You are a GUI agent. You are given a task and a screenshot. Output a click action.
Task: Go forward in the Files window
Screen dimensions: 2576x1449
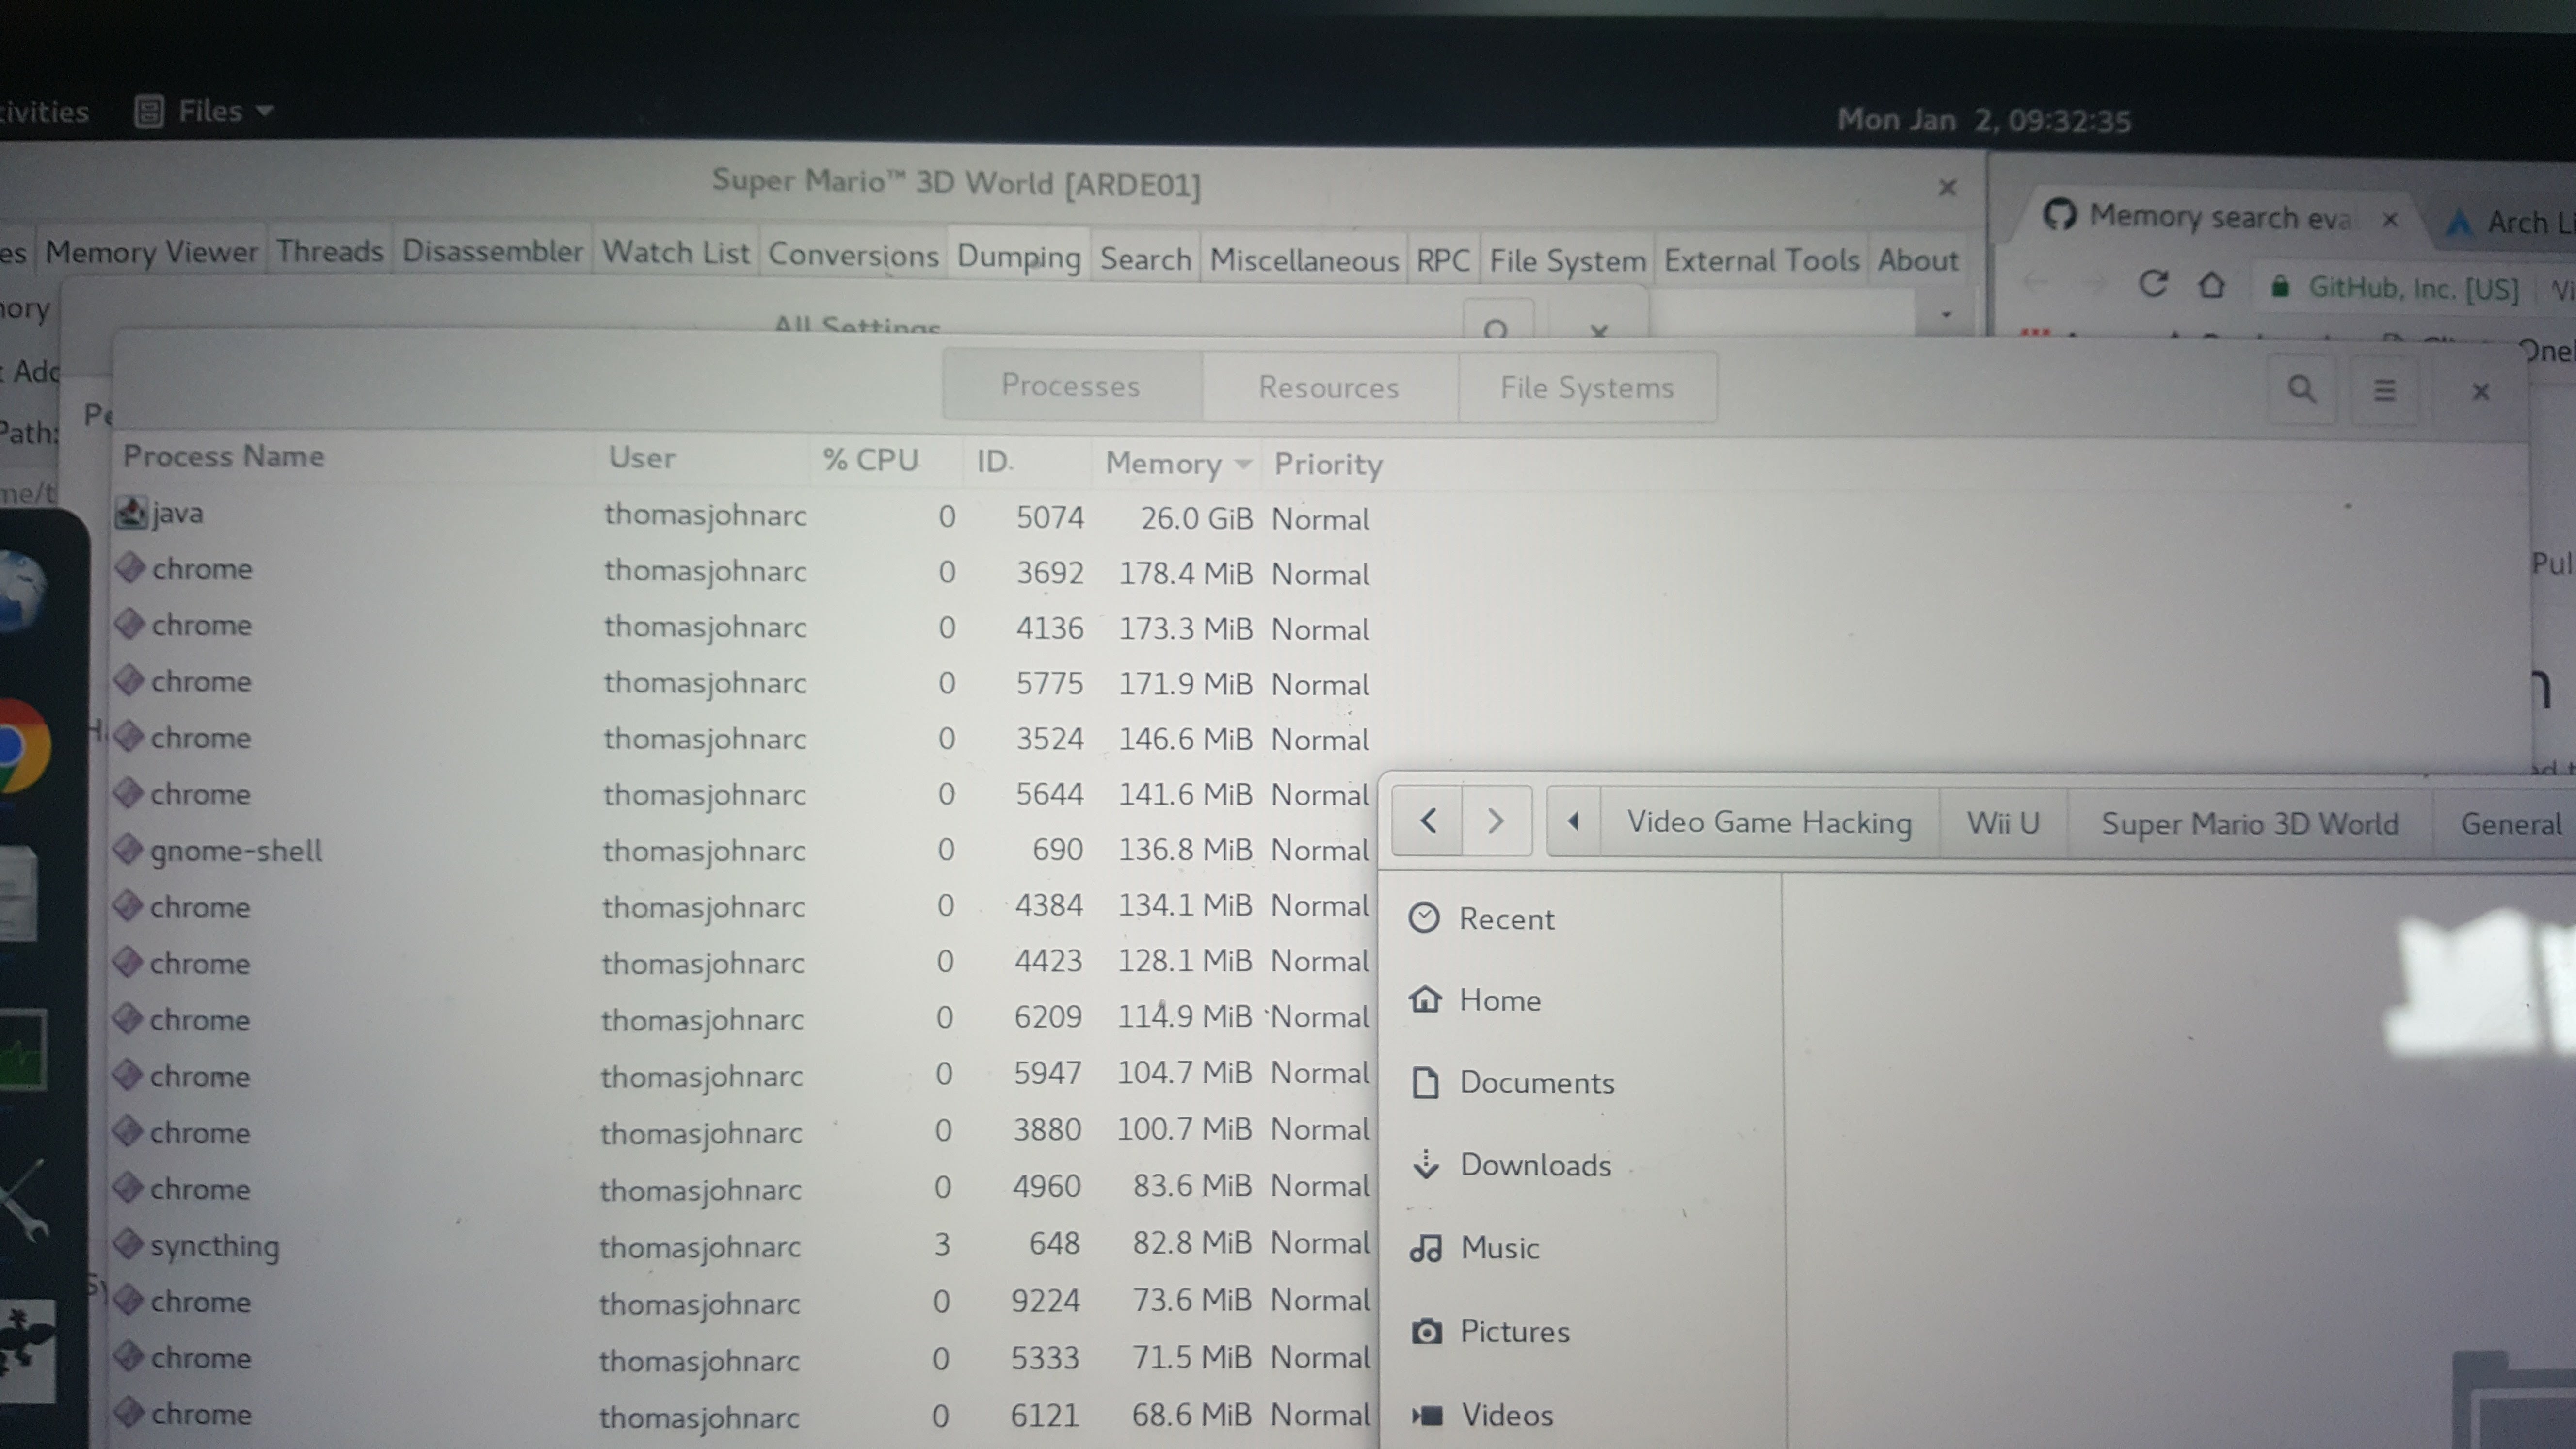coord(1496,821)
